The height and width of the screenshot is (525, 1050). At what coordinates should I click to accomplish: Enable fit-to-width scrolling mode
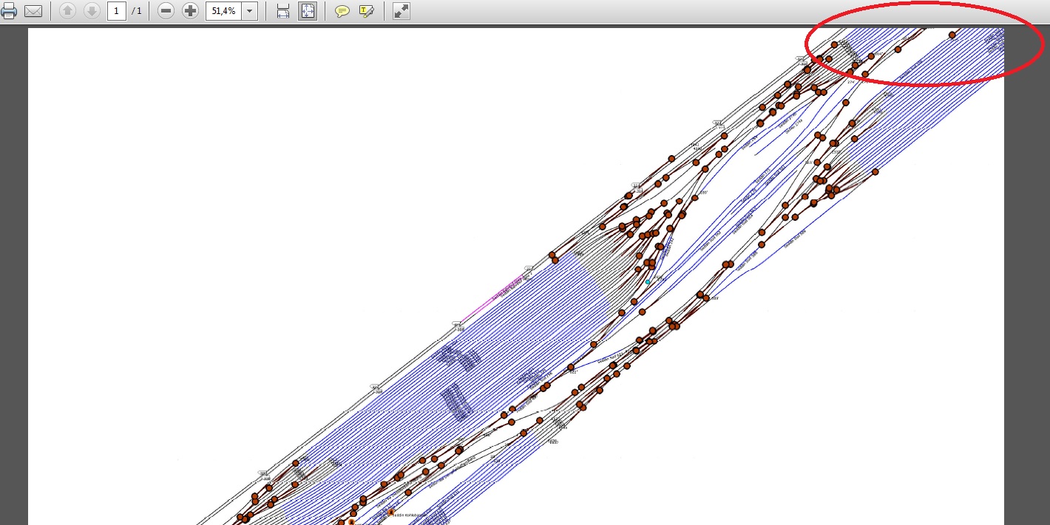pyautogui.click(x=282, y=11)
